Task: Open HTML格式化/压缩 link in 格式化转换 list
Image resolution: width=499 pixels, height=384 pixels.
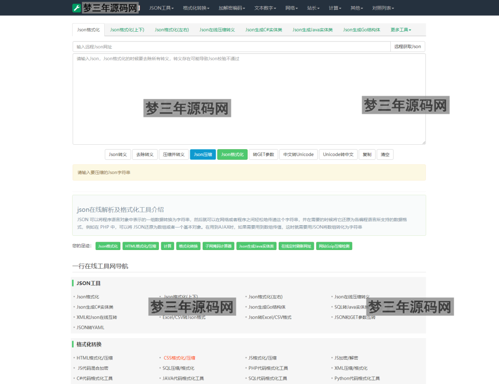Action: click(95, 358)
